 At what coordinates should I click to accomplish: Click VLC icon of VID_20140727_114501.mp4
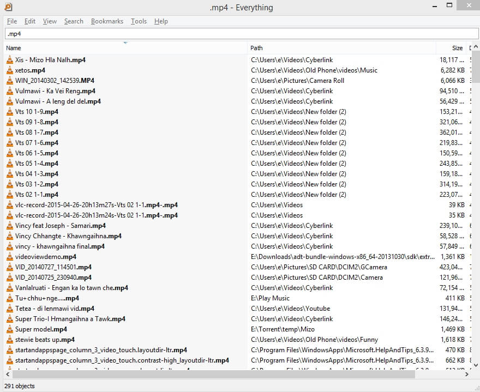click(10, 267)
